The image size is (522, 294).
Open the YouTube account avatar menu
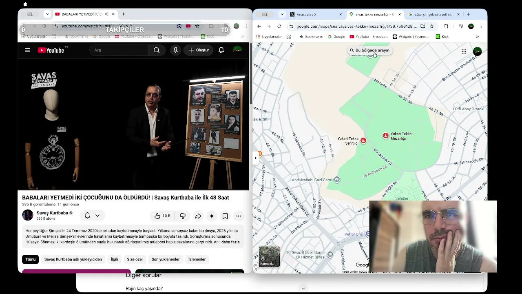pos(237,50)
